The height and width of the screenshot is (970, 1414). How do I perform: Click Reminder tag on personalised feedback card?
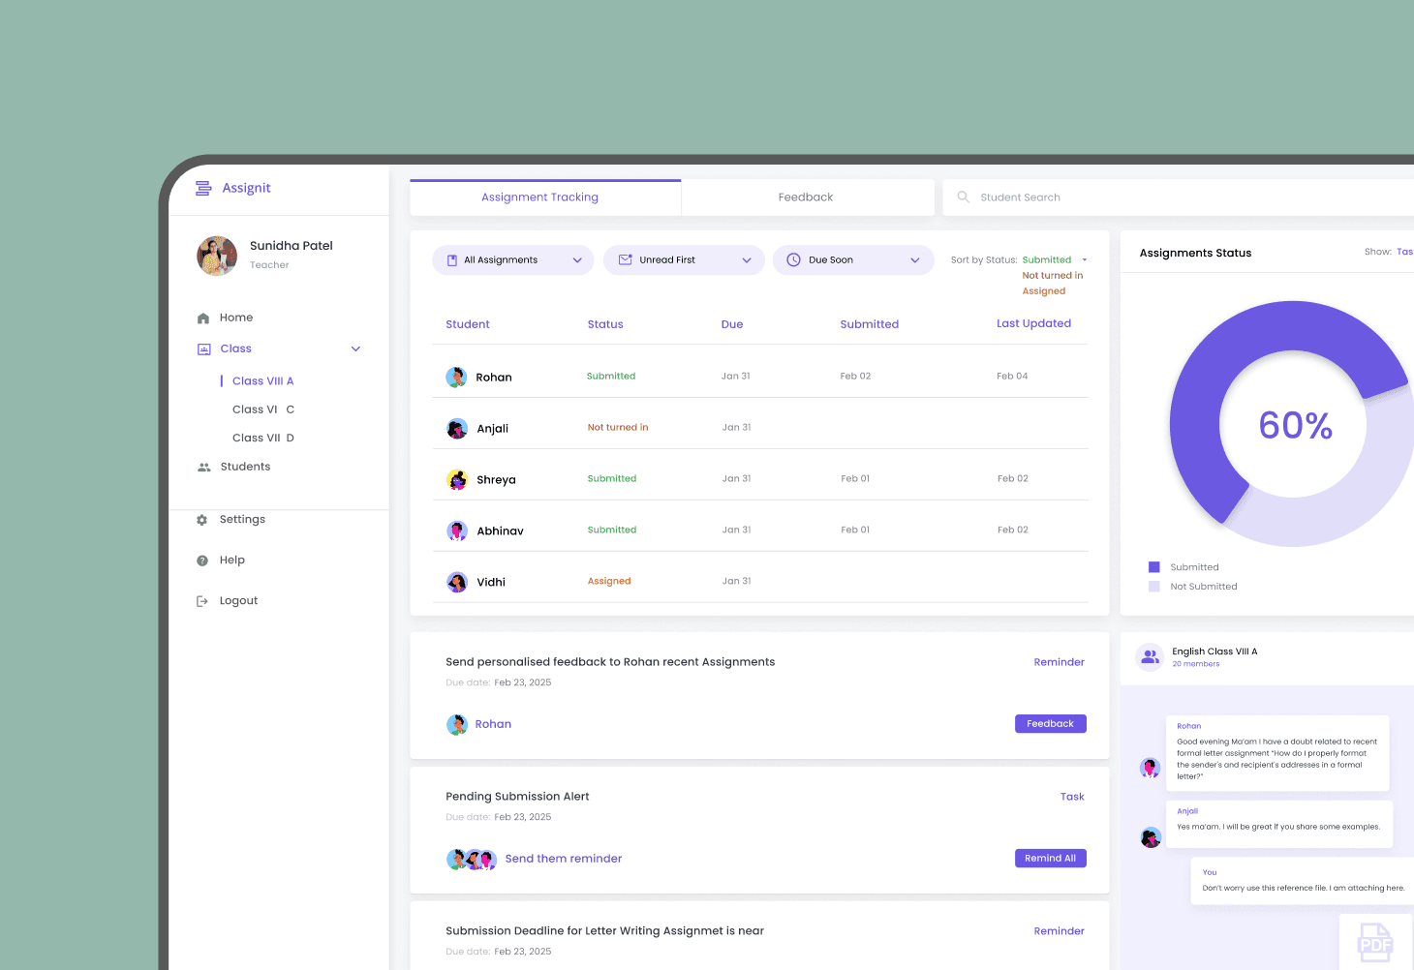click(1059, 662)
